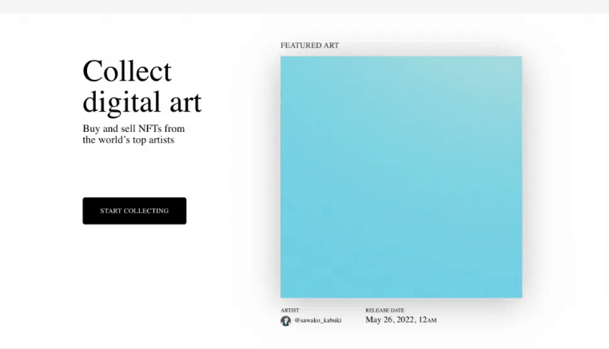Image resolution: width=609 pixels, height=349 pixels.
Task: Click the 12AM time text
Action: pyautogui.click(x=428, y=320)
